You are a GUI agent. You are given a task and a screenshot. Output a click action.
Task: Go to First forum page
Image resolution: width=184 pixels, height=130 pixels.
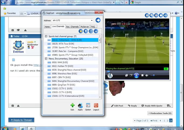click(x=154, y=121)
